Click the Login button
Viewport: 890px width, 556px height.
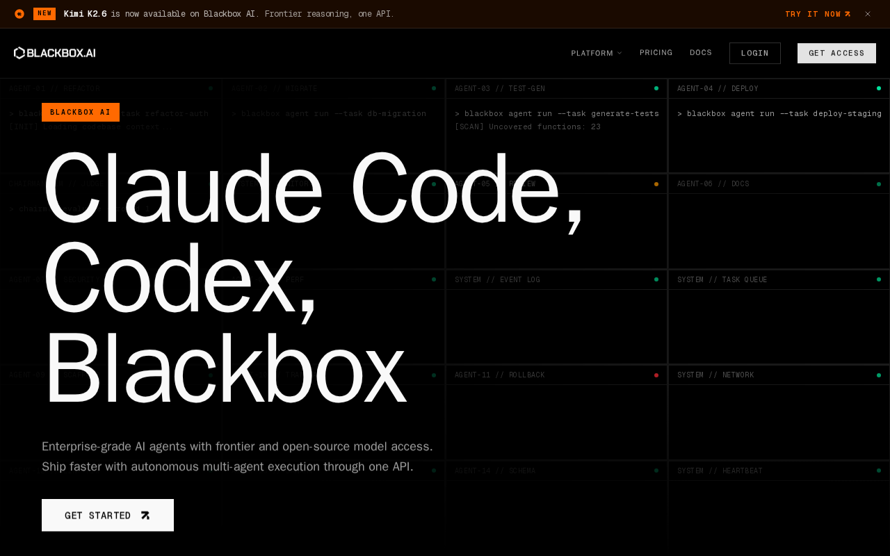click(x=755, y=53)
